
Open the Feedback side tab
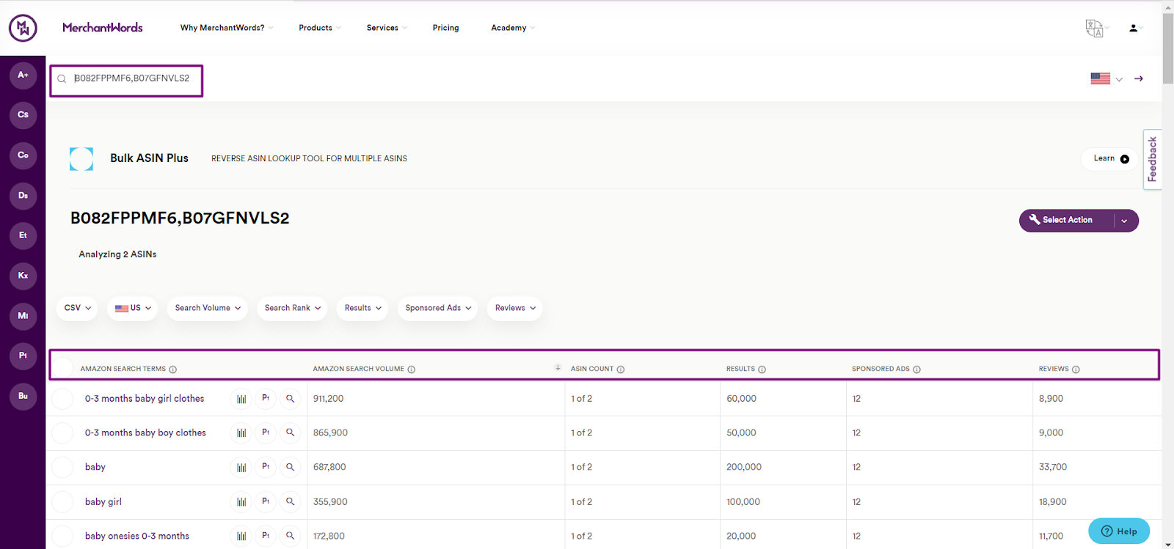pos(1152,160)
